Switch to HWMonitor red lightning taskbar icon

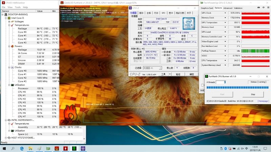(x=65, y=149)
